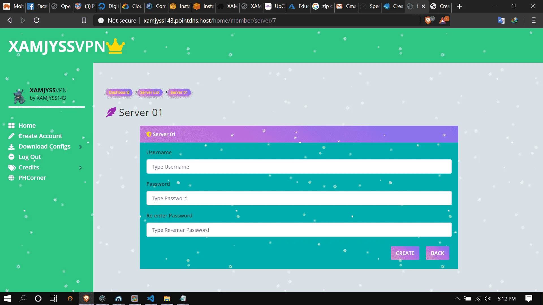Open the Download Configs menu item
The height and width of the screenshot is (305, 543).
point(45,147)
